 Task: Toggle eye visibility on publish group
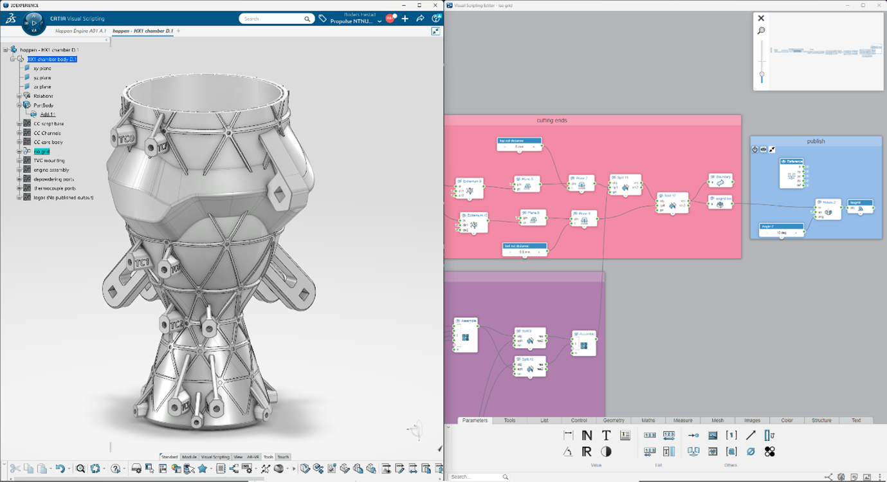pyautogui.click(x=764, y=149)
